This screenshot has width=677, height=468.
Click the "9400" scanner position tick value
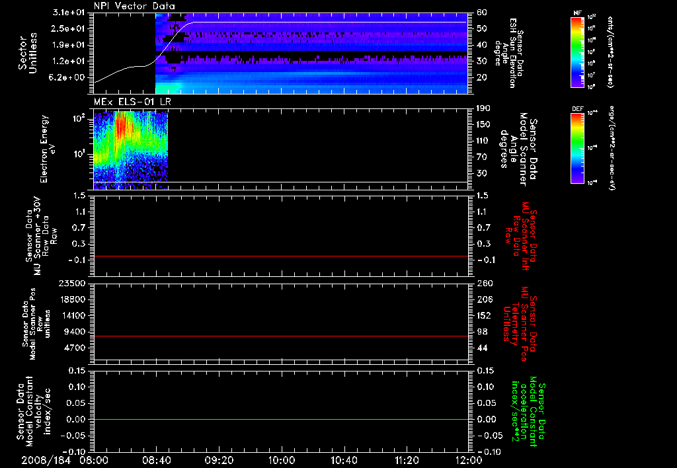point(75,332)
